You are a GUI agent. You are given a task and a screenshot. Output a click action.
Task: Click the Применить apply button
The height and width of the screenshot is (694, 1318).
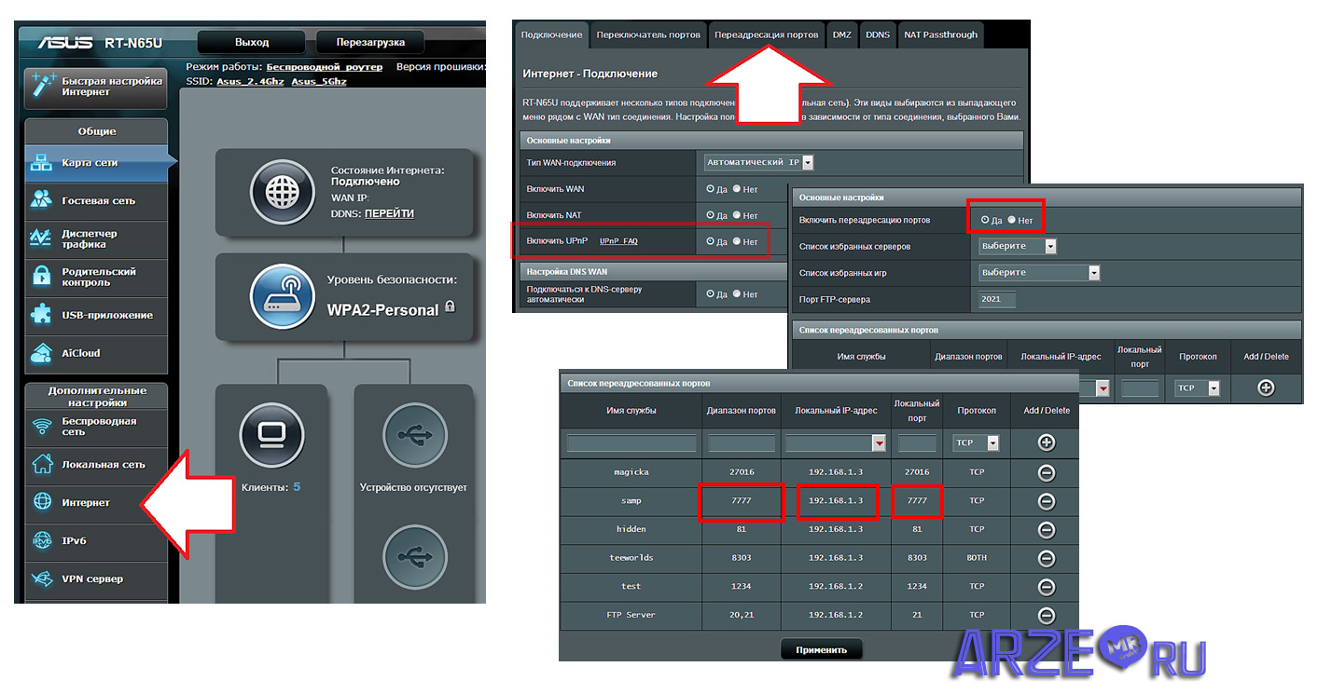pos(821,649)
